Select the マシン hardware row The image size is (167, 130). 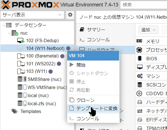coord(151,76)
